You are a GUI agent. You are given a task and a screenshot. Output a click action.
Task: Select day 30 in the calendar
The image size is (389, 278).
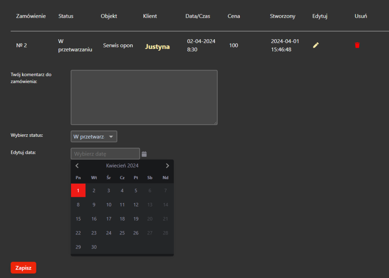pyautogui.click(x=94, y=247)
